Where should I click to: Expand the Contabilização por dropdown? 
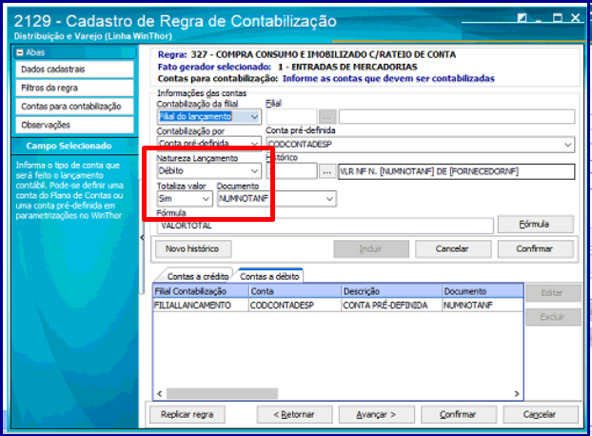pyautogui.click(x=255, y=144)
